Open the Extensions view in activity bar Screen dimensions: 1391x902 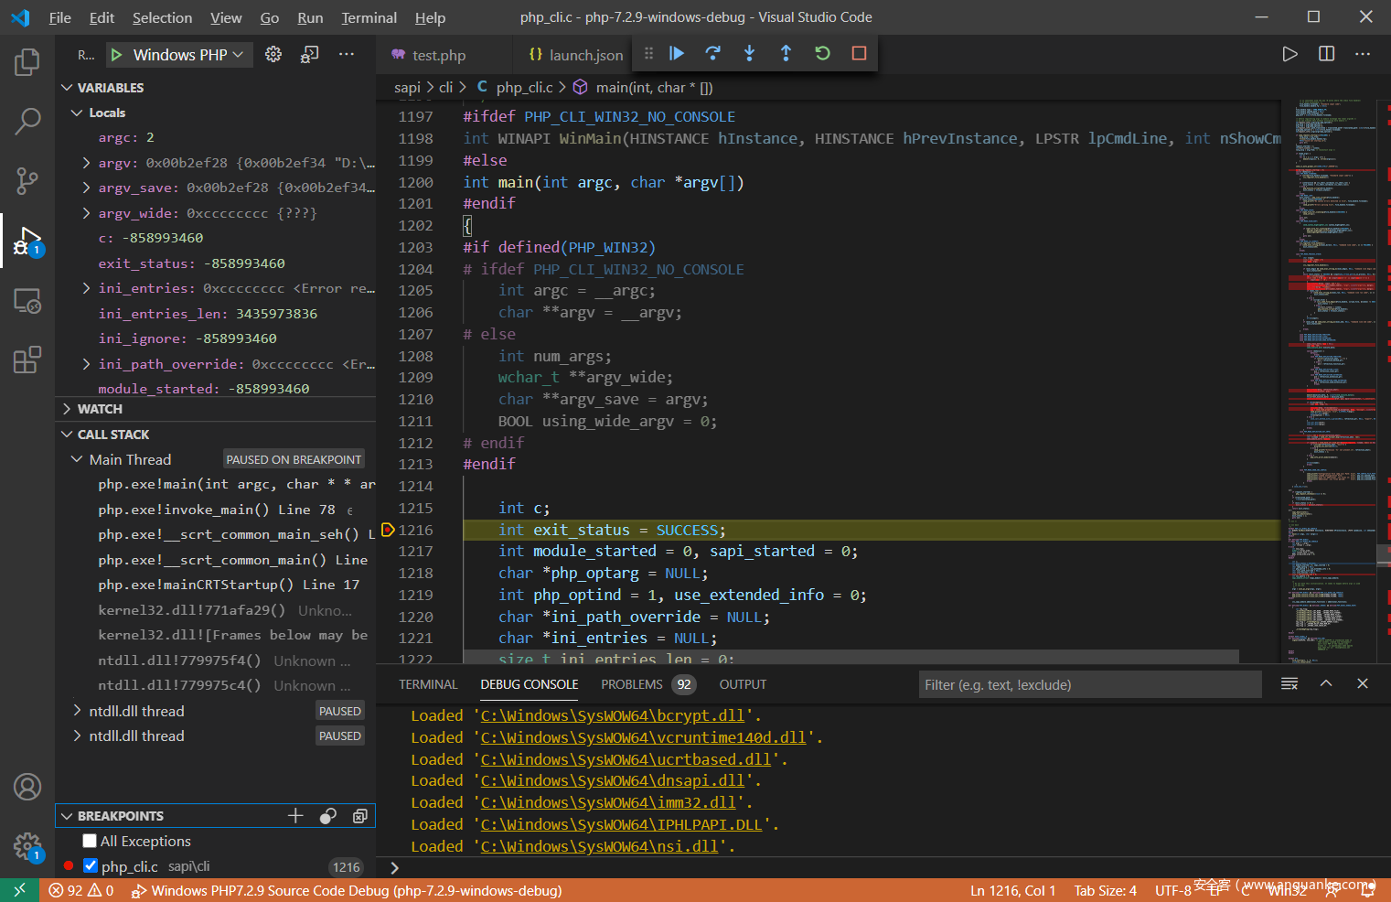pyautogui.click(x=27, y=360)
